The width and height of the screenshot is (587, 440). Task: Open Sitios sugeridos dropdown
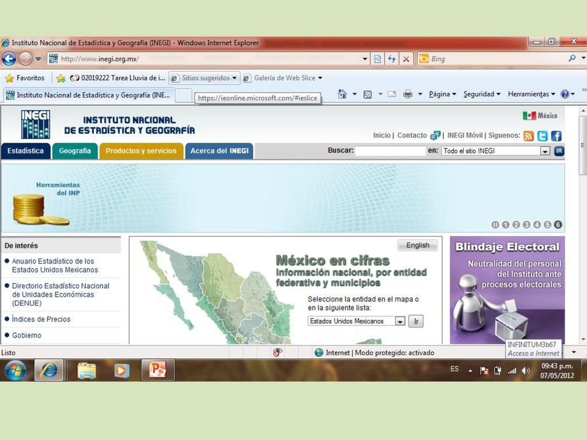[x=204, y=78]
